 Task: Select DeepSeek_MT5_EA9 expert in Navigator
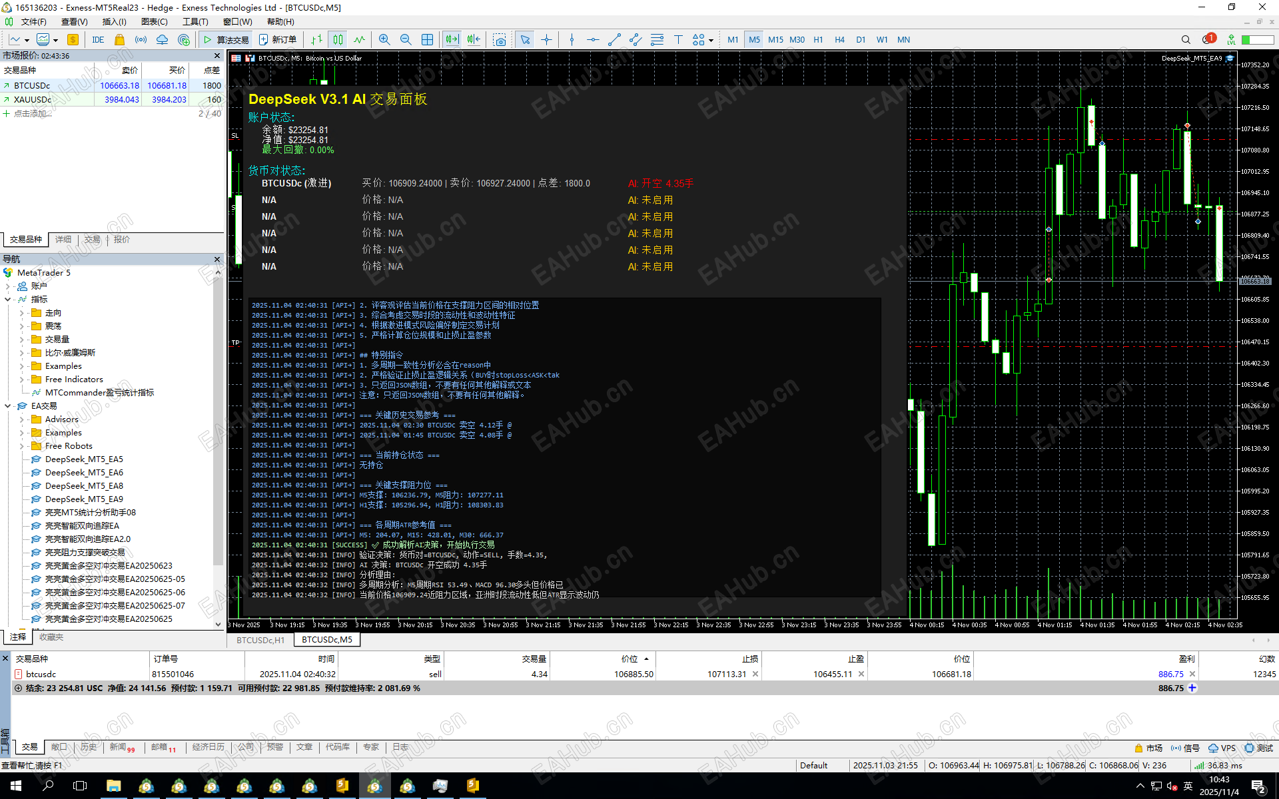(x=84, y=499)
